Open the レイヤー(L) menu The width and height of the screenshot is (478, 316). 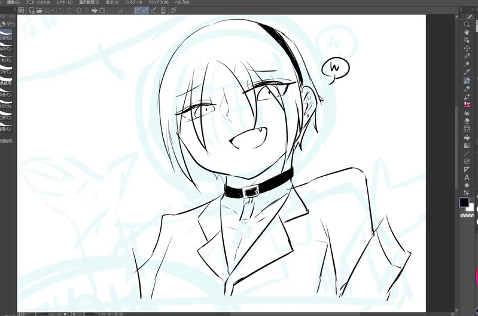point(65,2)
